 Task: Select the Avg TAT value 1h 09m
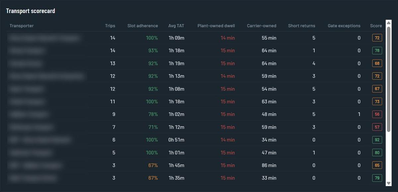click(x=176, y=38)
